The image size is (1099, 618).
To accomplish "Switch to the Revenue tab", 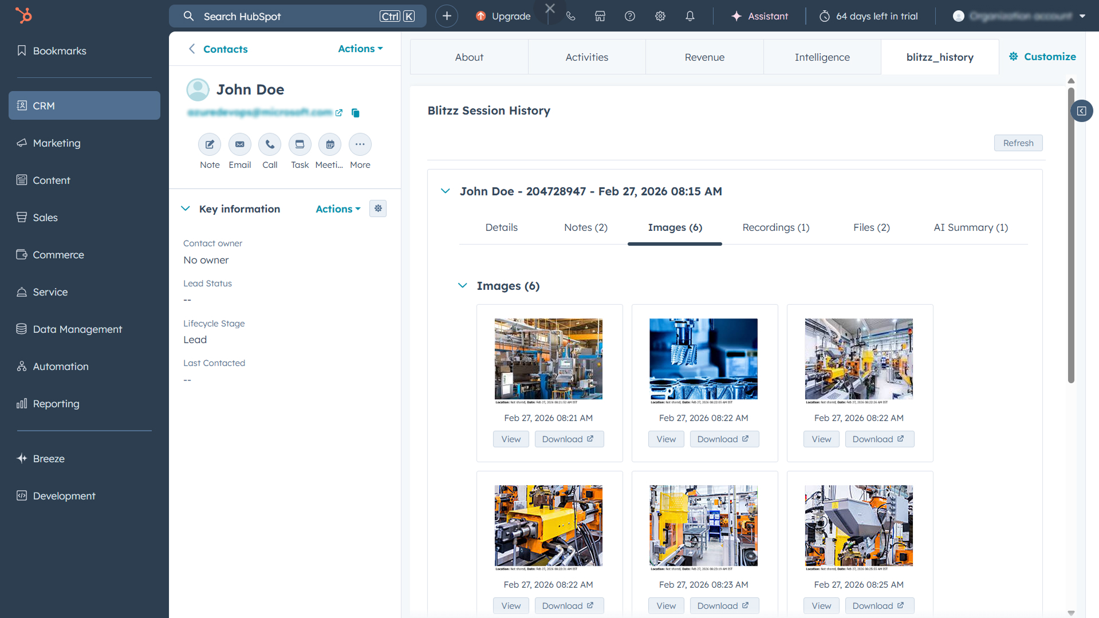I will click(704, 57).
